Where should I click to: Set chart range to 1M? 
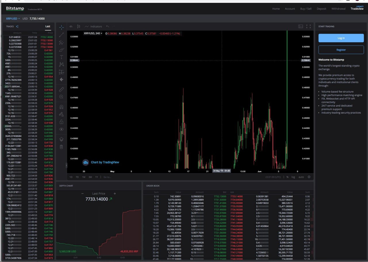coord(83,177)
